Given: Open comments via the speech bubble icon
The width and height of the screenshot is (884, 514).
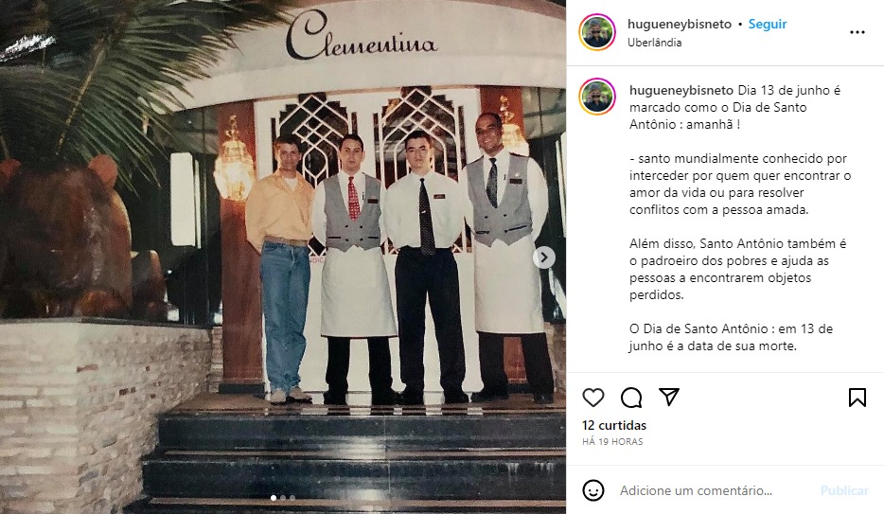Looking at the screenshot, I should point(631,398).
